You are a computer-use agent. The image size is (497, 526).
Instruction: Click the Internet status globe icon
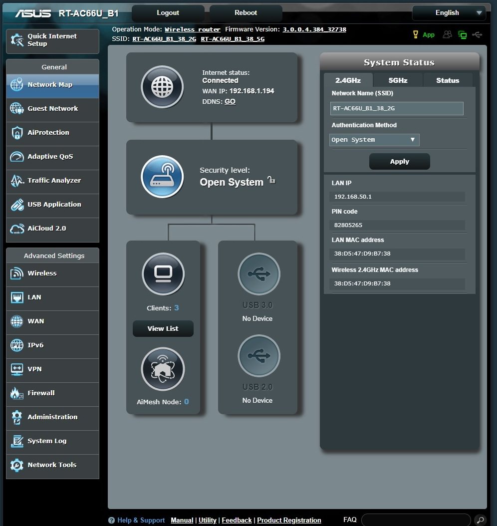[162, 86]
